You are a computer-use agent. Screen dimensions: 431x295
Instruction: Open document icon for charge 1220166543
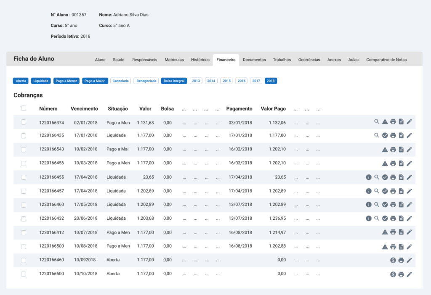point(401,150)
